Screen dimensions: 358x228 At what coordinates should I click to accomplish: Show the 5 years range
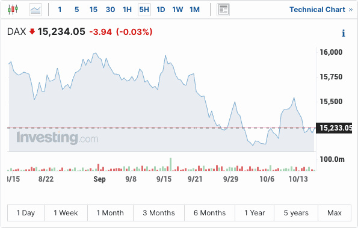pos(296,213)
